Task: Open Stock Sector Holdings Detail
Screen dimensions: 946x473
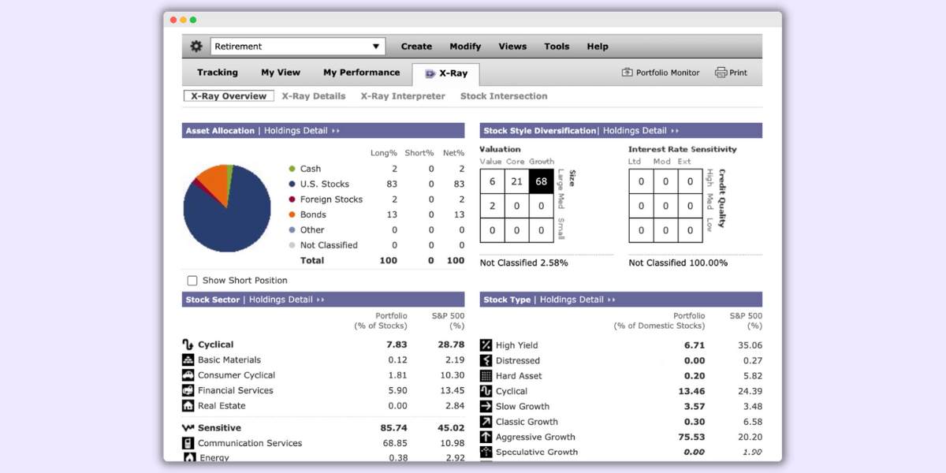Action: (287, 300)
